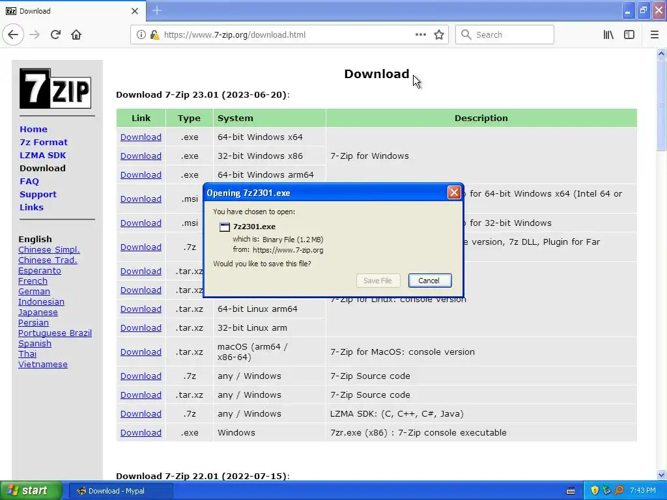The height and width of the screenshot is (500, 667).
Task: Open the on-screen keyboard tray icon
Action: pos(571,491)
